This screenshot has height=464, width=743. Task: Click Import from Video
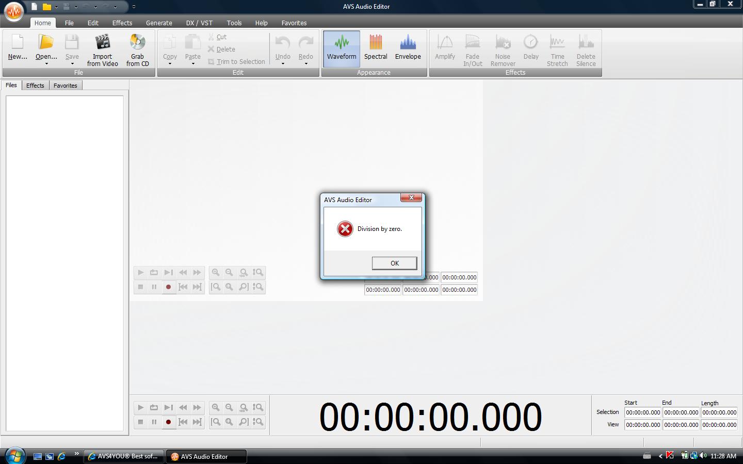pos(102,49)
